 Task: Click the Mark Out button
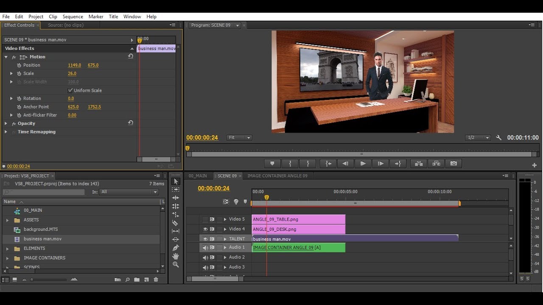pos(308,164)
